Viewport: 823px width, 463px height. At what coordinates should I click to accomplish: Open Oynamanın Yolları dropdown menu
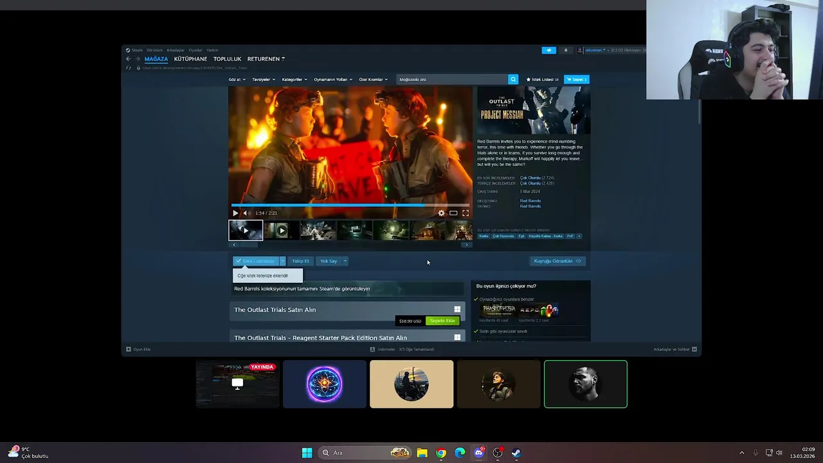333,79
